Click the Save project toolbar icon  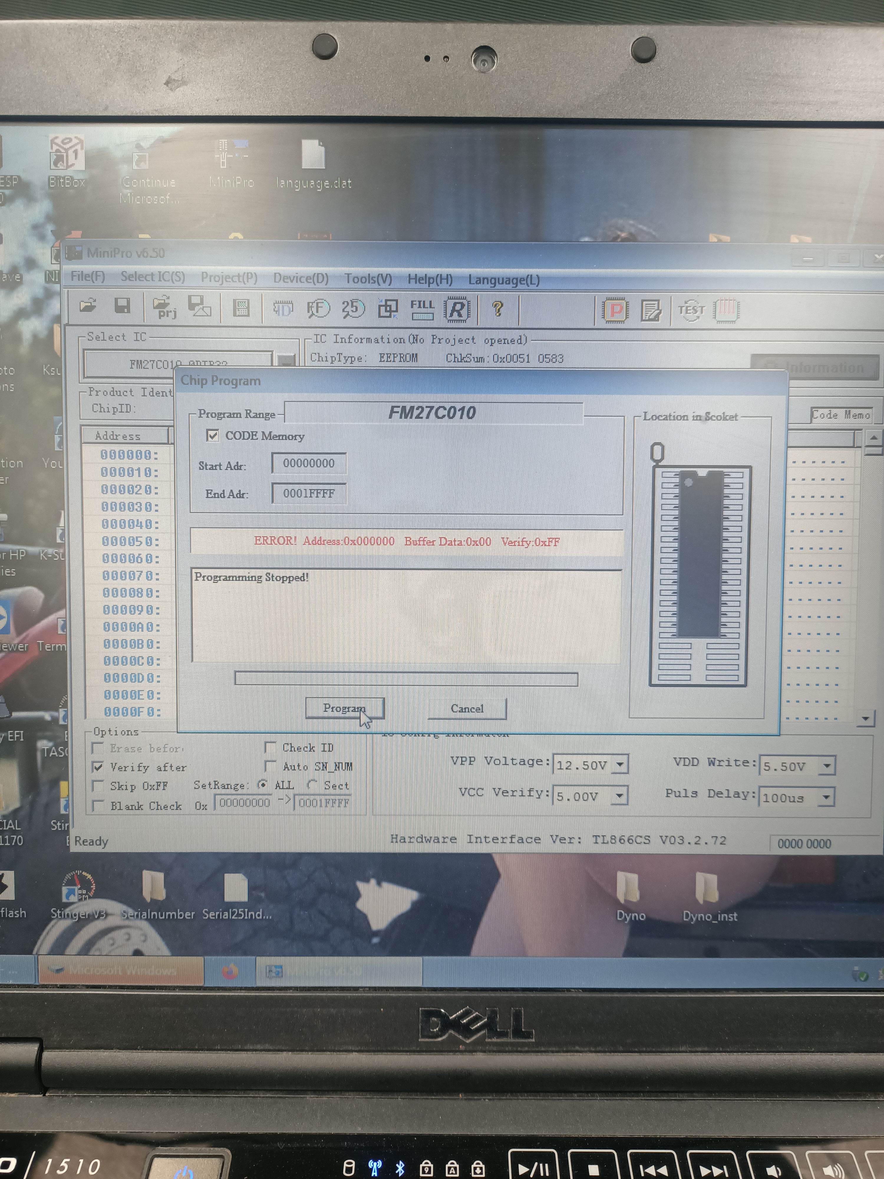pyautogui.click(x=199, y=307)
